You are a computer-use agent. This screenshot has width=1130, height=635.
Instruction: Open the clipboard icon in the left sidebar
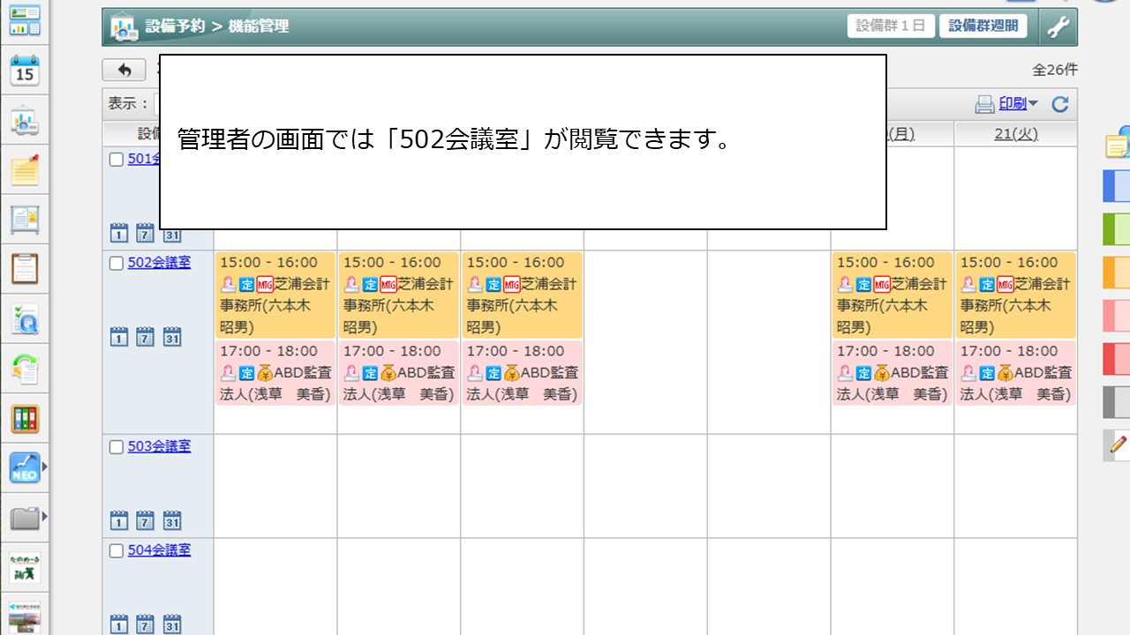25,268
